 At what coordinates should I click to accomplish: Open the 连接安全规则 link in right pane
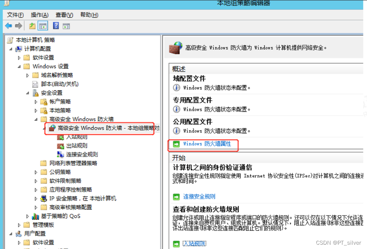coord(199,197)
